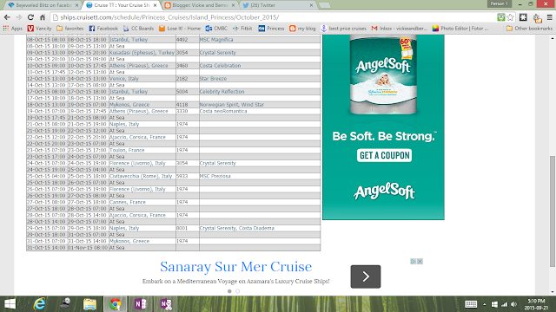Click the page vertical scrollbar thumb
Image resolution: width=556 pixels, height=312 pixels.
coord(553,211)
